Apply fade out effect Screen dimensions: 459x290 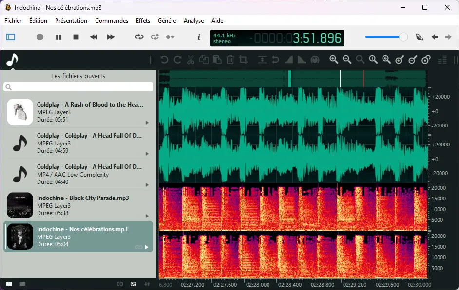pyautogui.click(x=302, y=60)
